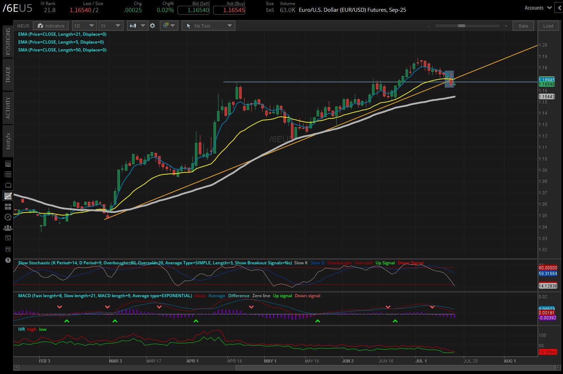Click the Slow Stochastic indicator label
This screenshot has height=374, width=563.
(155, 263)
